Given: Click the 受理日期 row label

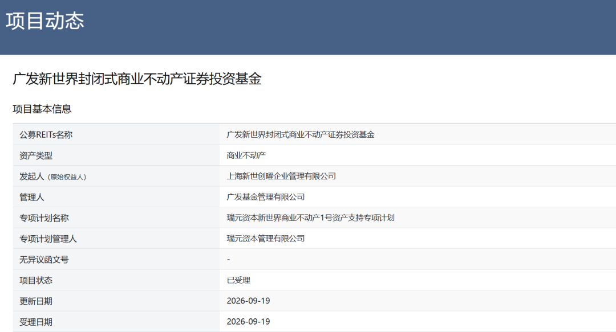Looking at the screenshot, I should click(36, 322).
